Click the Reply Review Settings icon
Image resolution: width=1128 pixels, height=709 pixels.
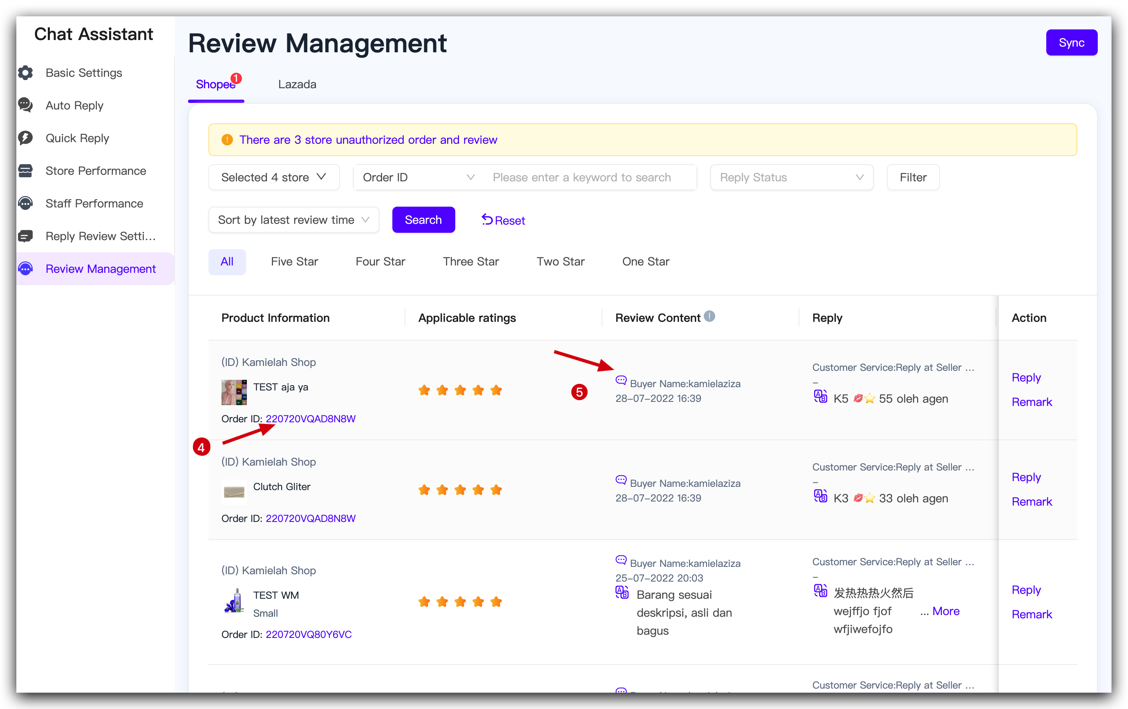[25, 236]
